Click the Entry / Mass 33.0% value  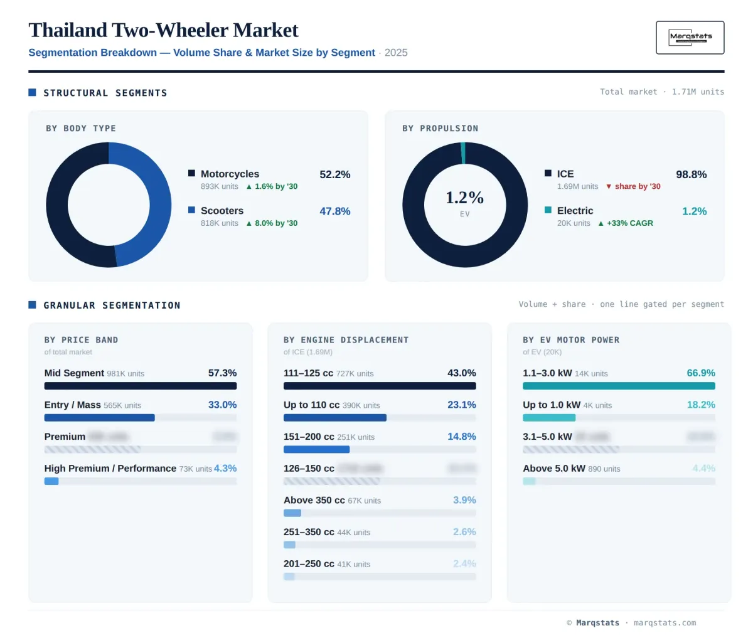click(223, 405)
